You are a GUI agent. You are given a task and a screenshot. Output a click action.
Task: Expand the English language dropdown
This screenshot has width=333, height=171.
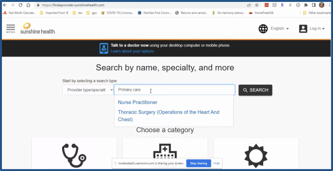click(280, 29)
